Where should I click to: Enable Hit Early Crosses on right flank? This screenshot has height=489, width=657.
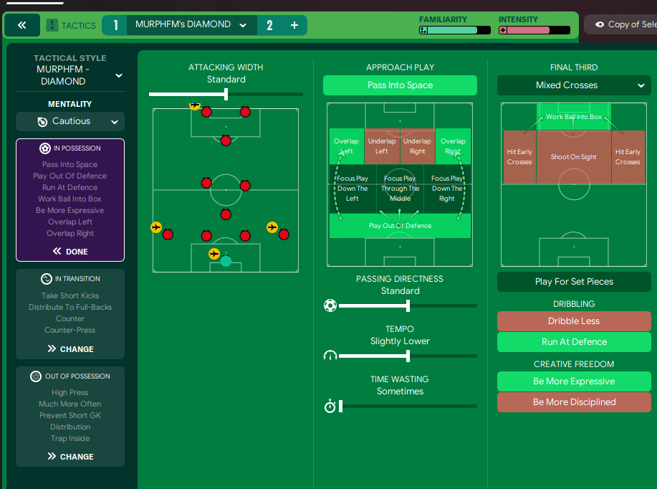point(628,157)
